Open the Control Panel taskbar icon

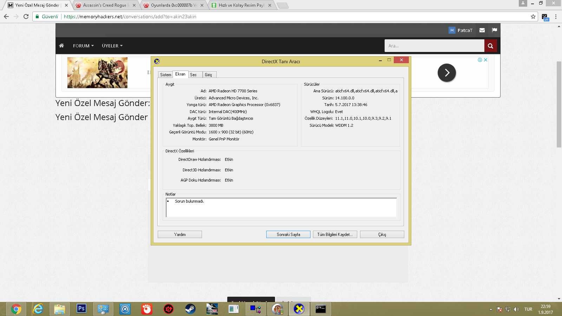click(103, 309)
